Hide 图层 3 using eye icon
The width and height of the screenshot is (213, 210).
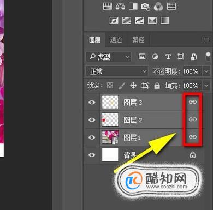(x=92, y=102)
